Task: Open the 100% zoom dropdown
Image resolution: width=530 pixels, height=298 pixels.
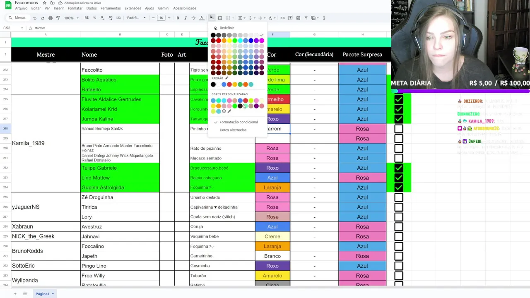Action: click(71, 18)
